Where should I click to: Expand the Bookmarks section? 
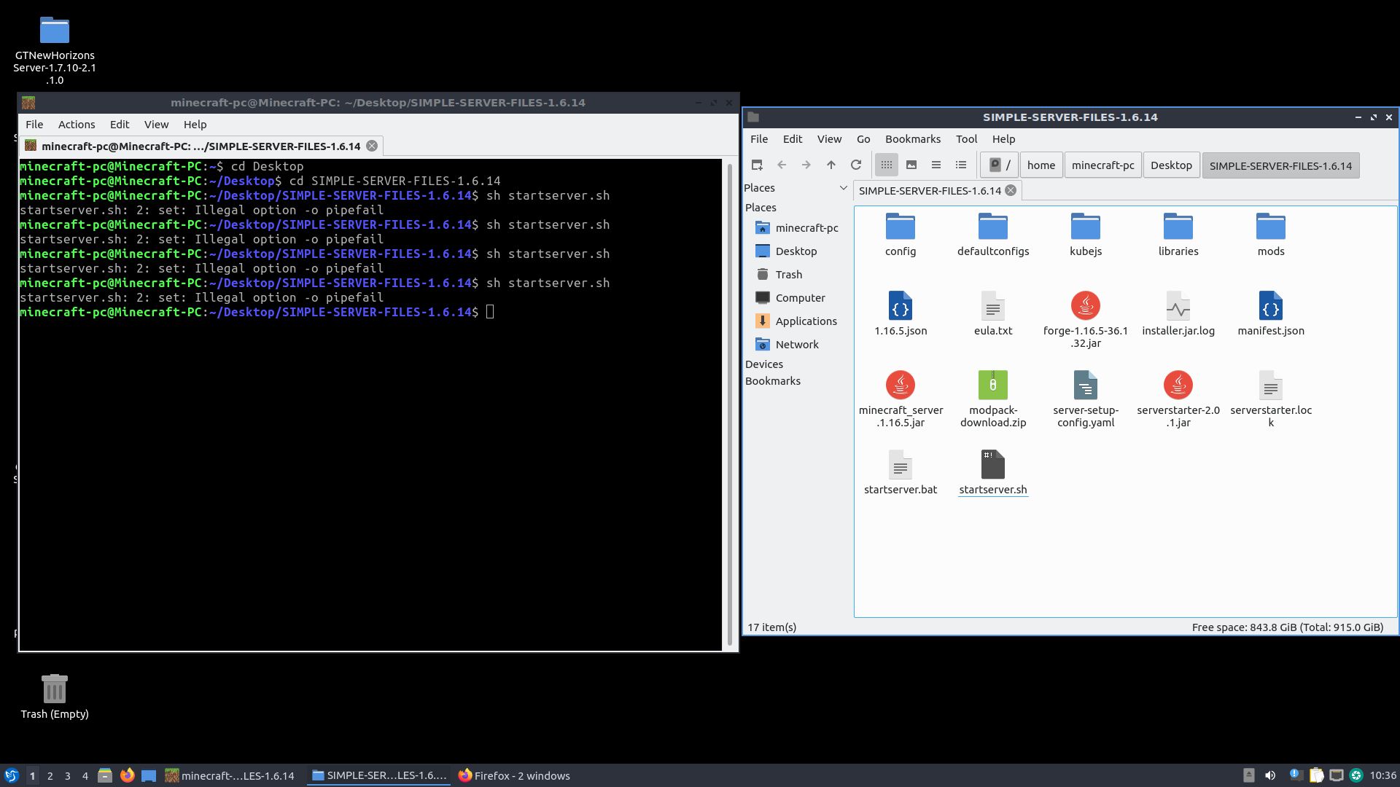click(x=772, y=380)
